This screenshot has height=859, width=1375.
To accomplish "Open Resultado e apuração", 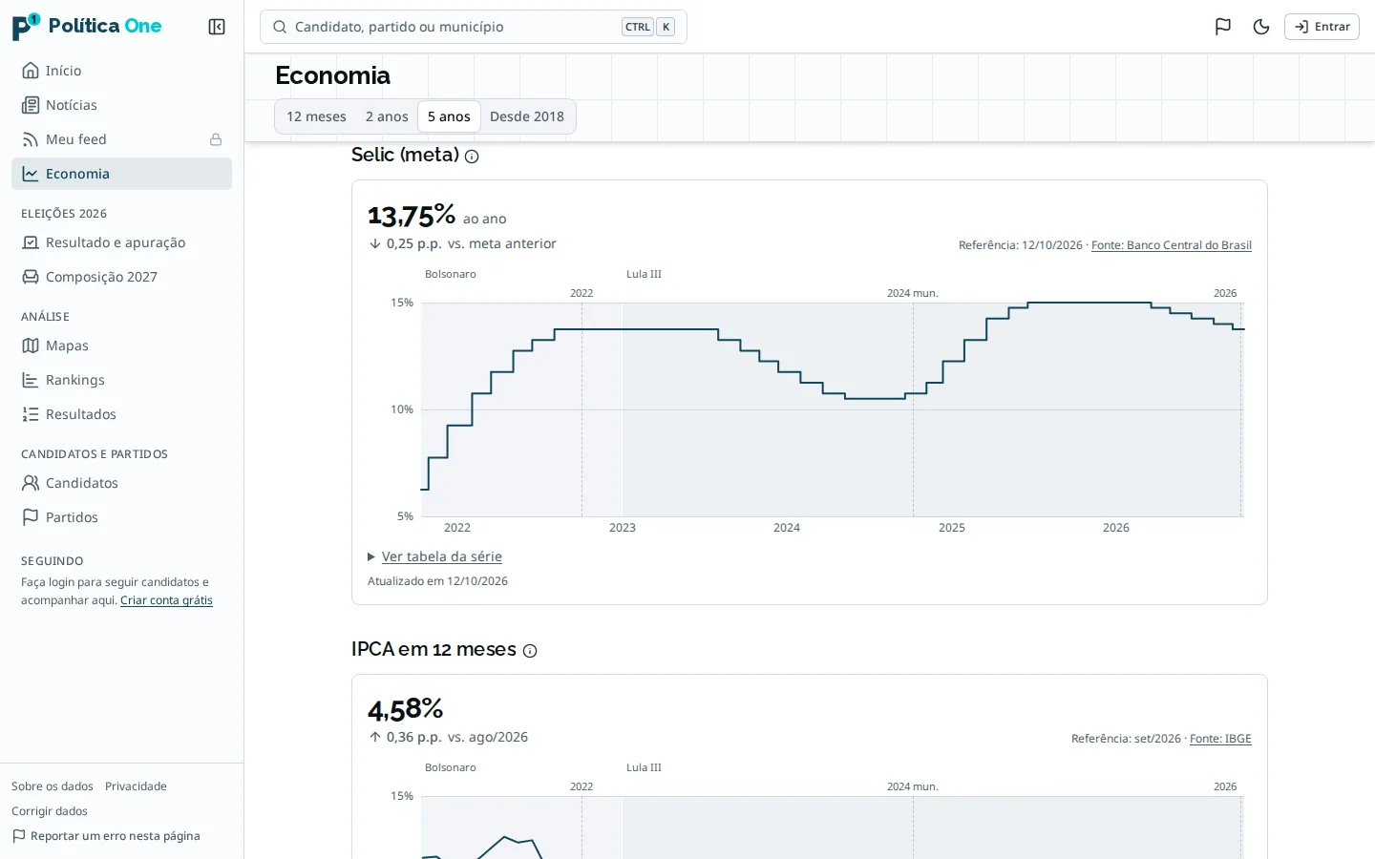I will [121, 242].
